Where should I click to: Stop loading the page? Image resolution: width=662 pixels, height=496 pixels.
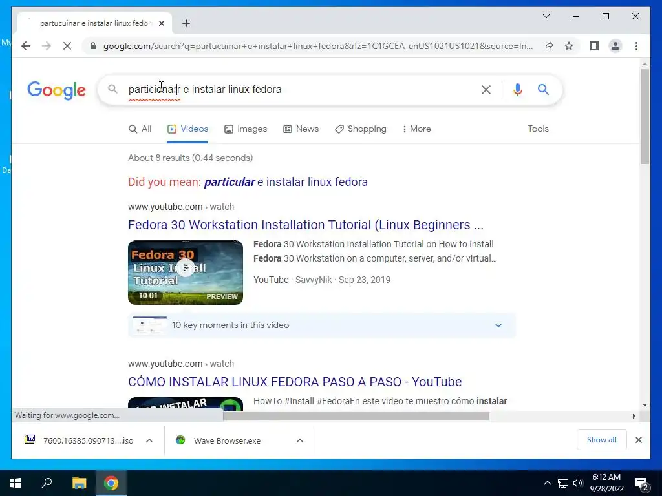point(67,46)
